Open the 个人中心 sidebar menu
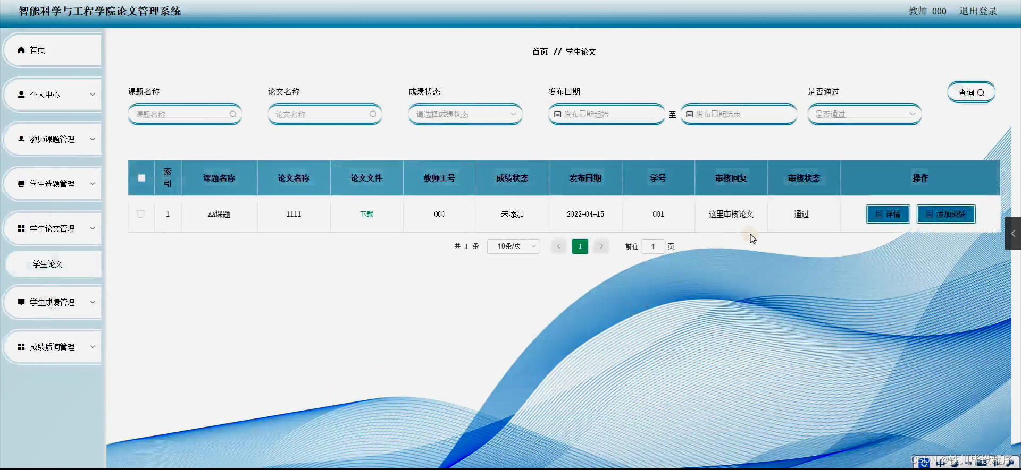This screenshot has height=470, width=1021. pyautogui.click(x=52, y=95)
